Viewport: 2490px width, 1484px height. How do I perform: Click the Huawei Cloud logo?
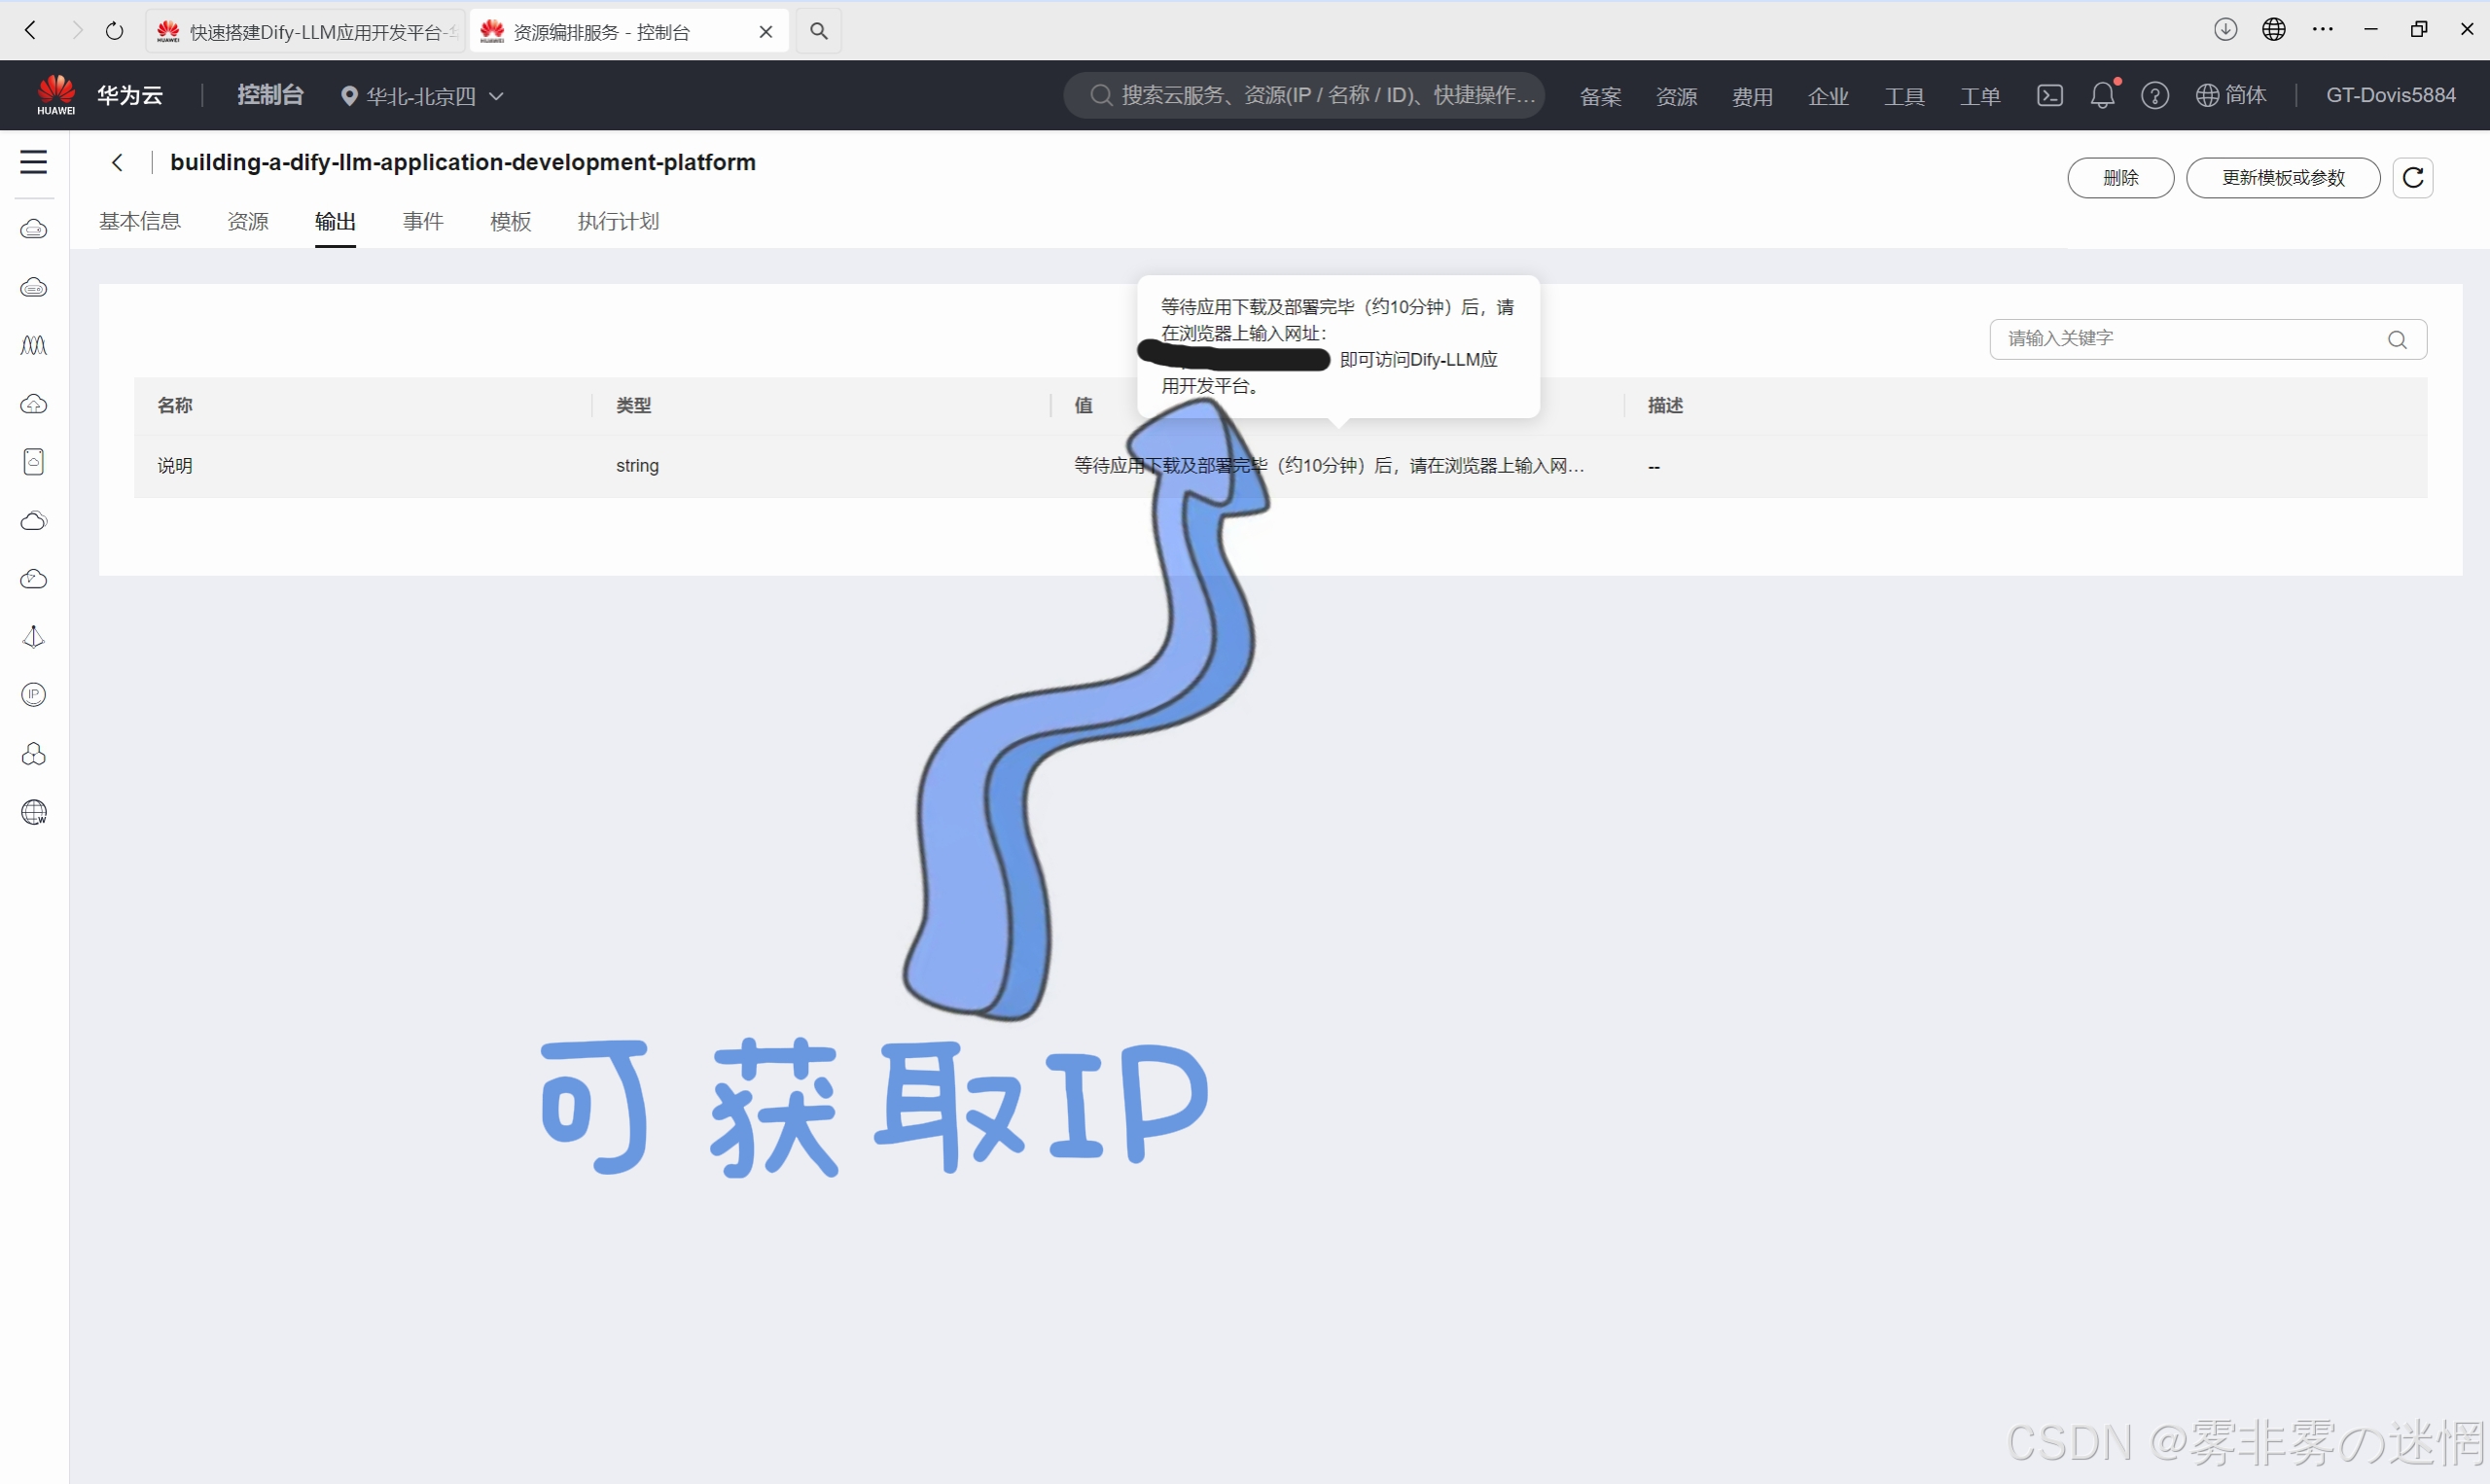click(x=56, y=95)
